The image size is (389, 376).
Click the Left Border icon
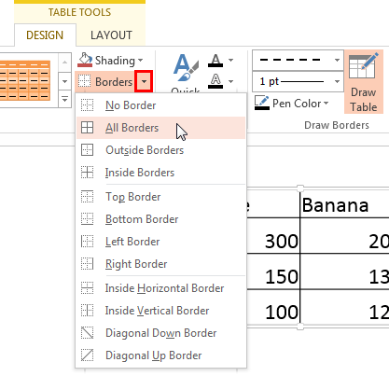click(87, 242)
